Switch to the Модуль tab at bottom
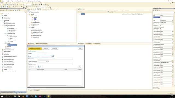The height and width of the screenshot is (98, 175). [37, 90]
